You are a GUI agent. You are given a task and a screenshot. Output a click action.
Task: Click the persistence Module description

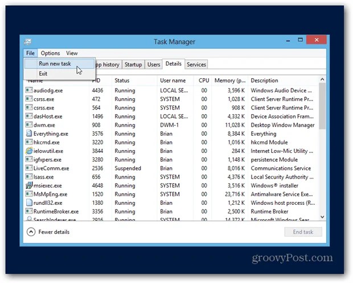click(274, 160)
